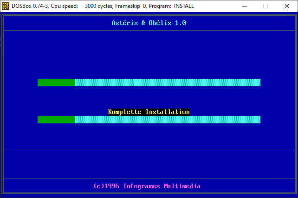Close the DOSBox installer window
The height and width of the screenshot is (198, 298).
click(287, 6)
